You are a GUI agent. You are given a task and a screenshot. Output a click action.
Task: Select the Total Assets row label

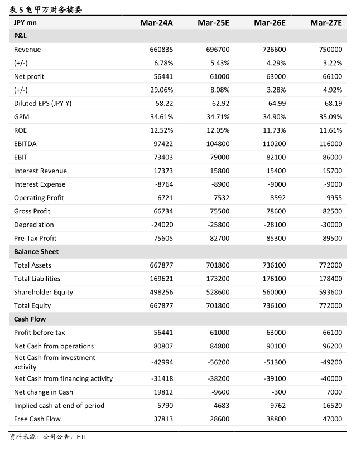coord(32,265)
